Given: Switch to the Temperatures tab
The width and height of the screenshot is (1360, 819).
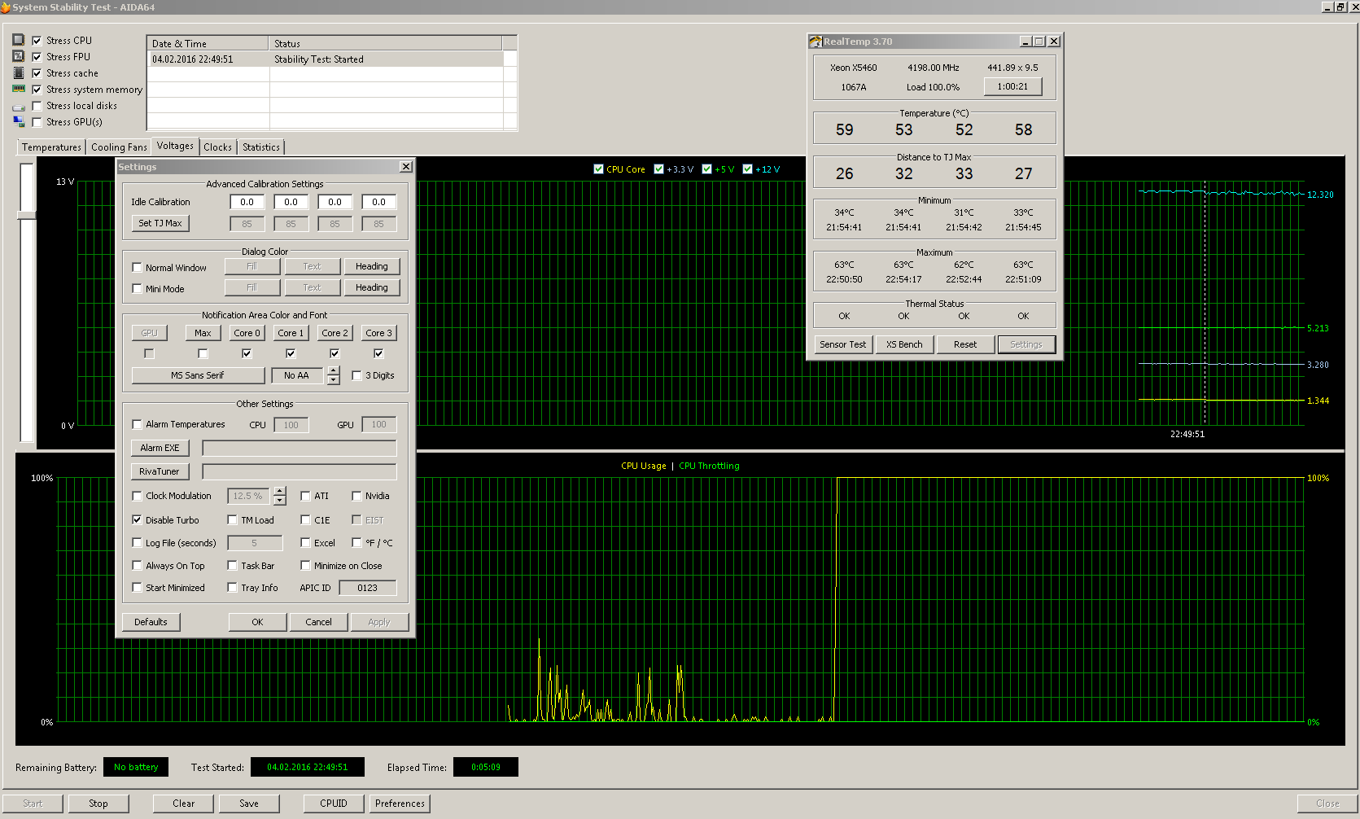Looking at the screenshot, I should pyautogui.click(x=51, y=147).
